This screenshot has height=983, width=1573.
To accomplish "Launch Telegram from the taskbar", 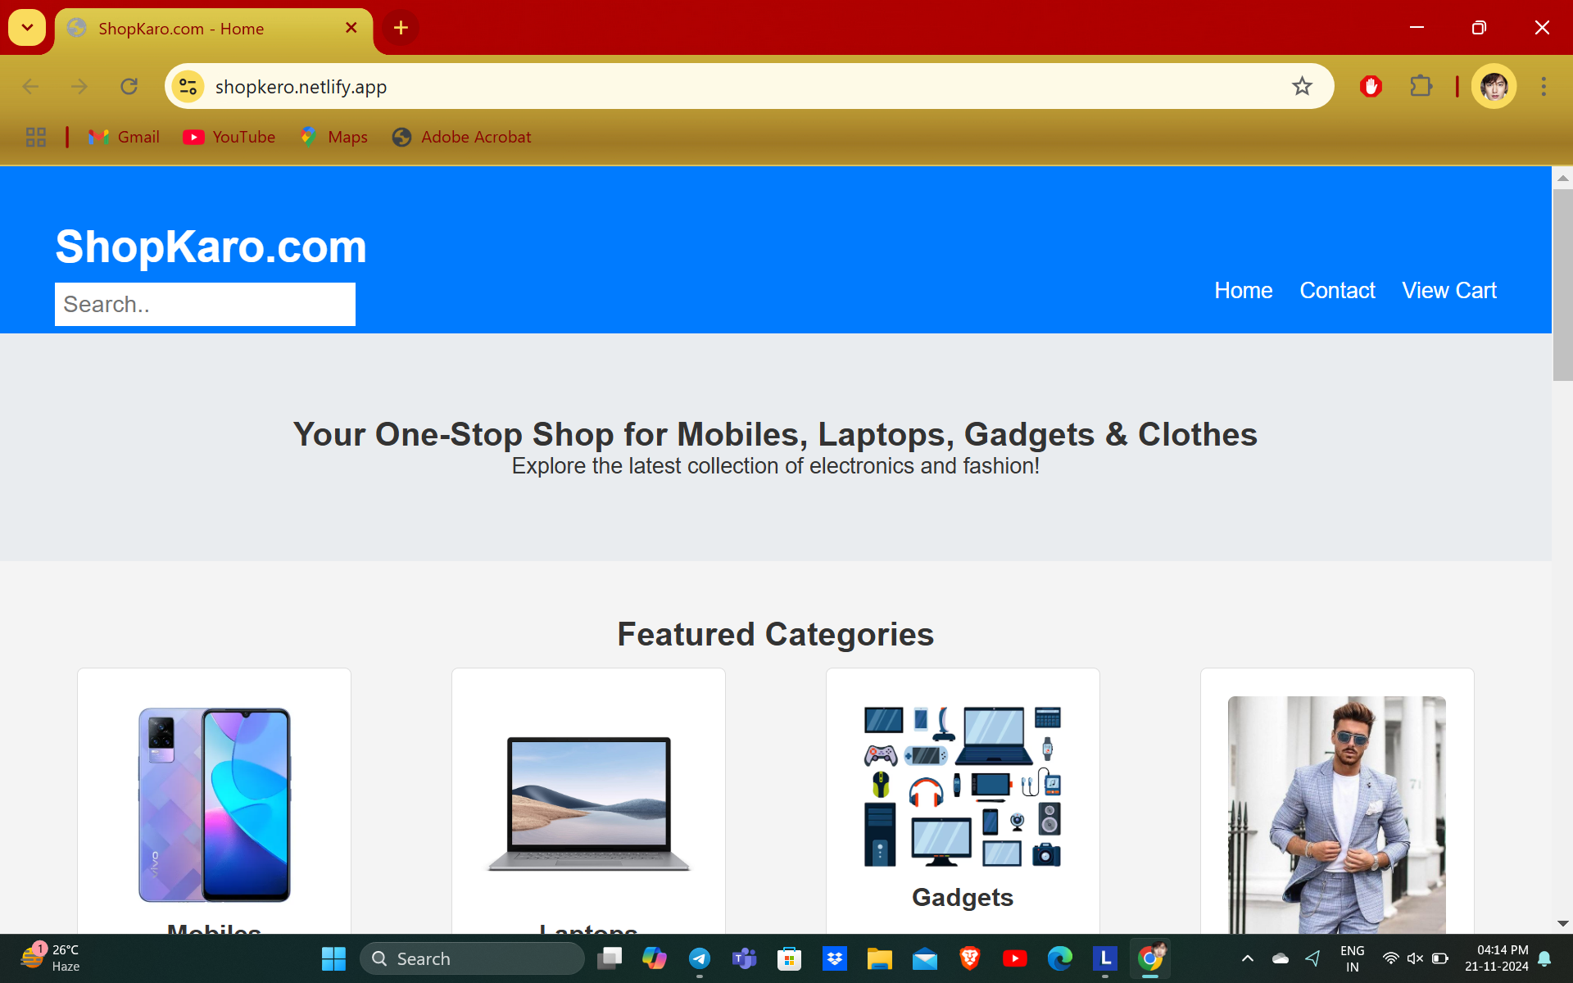I will pos(699,958).
